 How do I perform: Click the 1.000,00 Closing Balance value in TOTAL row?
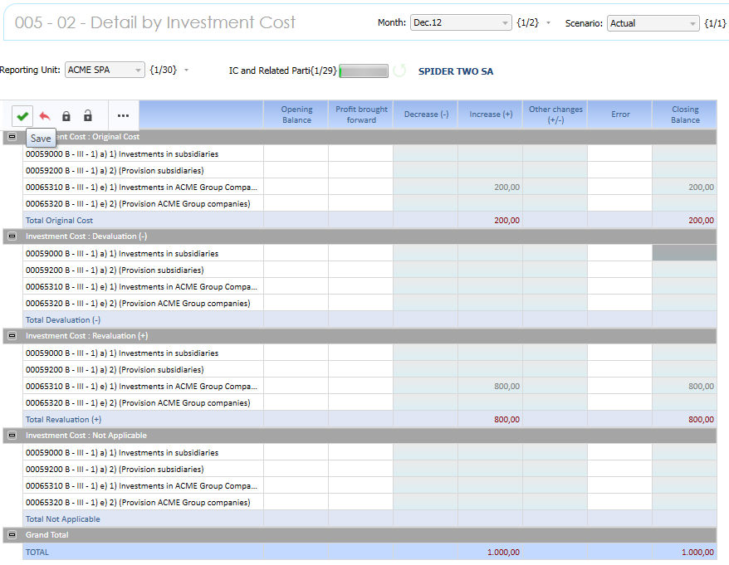coord(697,552)
